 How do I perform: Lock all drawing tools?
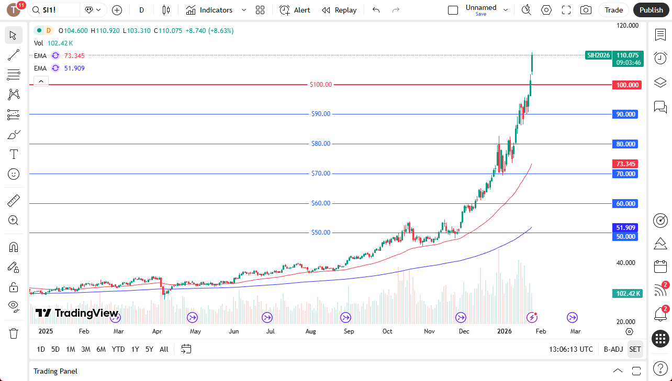click(14, 287)
